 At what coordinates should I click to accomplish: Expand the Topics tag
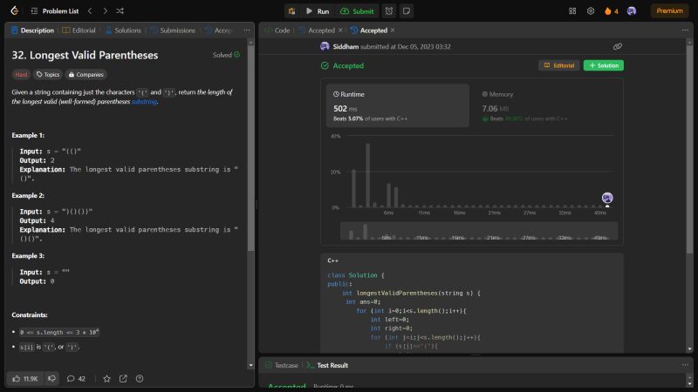point(48,75)
